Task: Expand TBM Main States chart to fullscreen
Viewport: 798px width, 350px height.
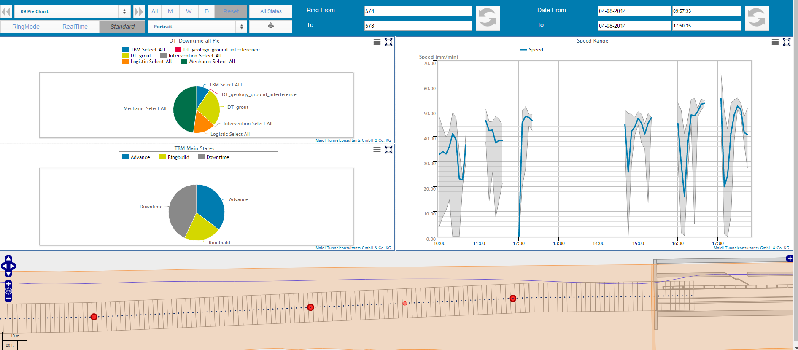Action: click(388, 150)
